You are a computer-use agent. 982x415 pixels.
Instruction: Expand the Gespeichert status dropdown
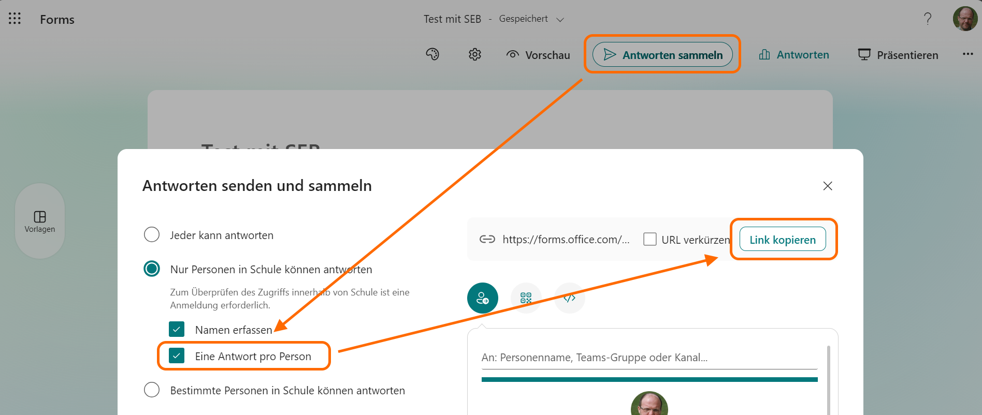[560, 20]
